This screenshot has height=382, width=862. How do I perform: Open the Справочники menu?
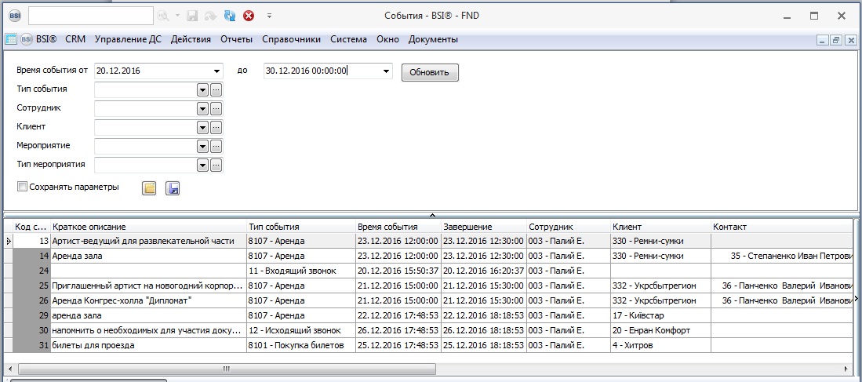tap(291, 39)
